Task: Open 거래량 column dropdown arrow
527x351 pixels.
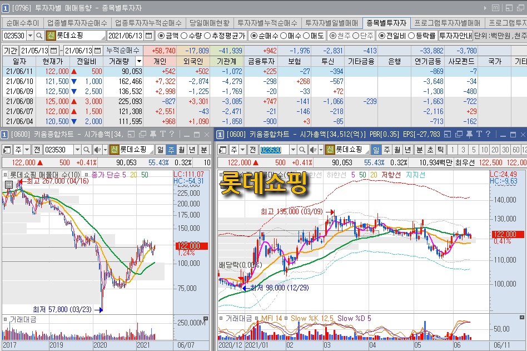Action: [x=139, y=61]
